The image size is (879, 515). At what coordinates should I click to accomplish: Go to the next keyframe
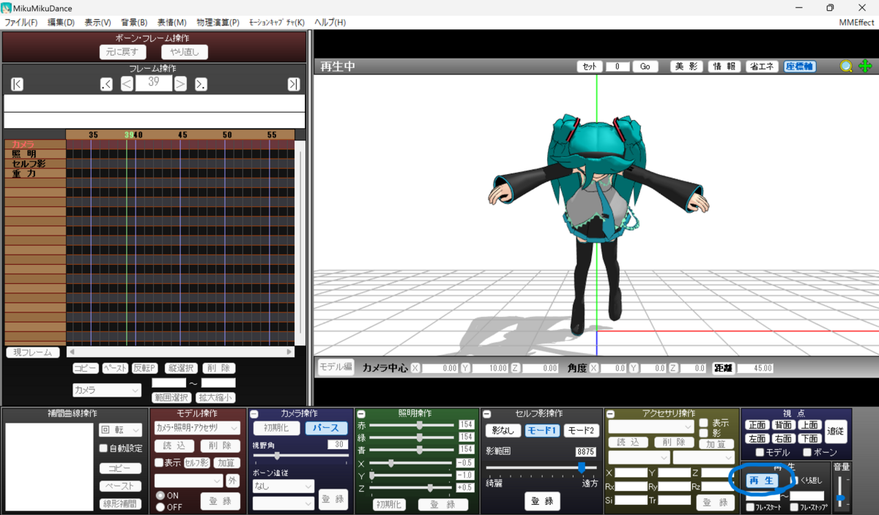[x=201, y=84]
